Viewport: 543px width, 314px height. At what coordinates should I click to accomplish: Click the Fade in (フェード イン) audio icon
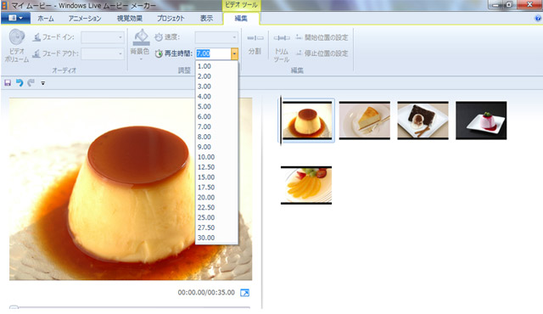36,37
